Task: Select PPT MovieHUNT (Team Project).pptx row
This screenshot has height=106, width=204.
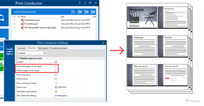Action: click(40, 28)
